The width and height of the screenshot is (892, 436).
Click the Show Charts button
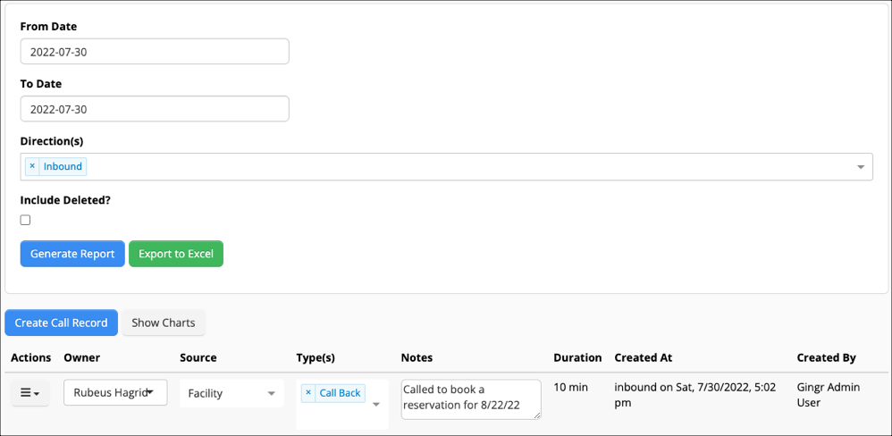[x=164, y=323]
